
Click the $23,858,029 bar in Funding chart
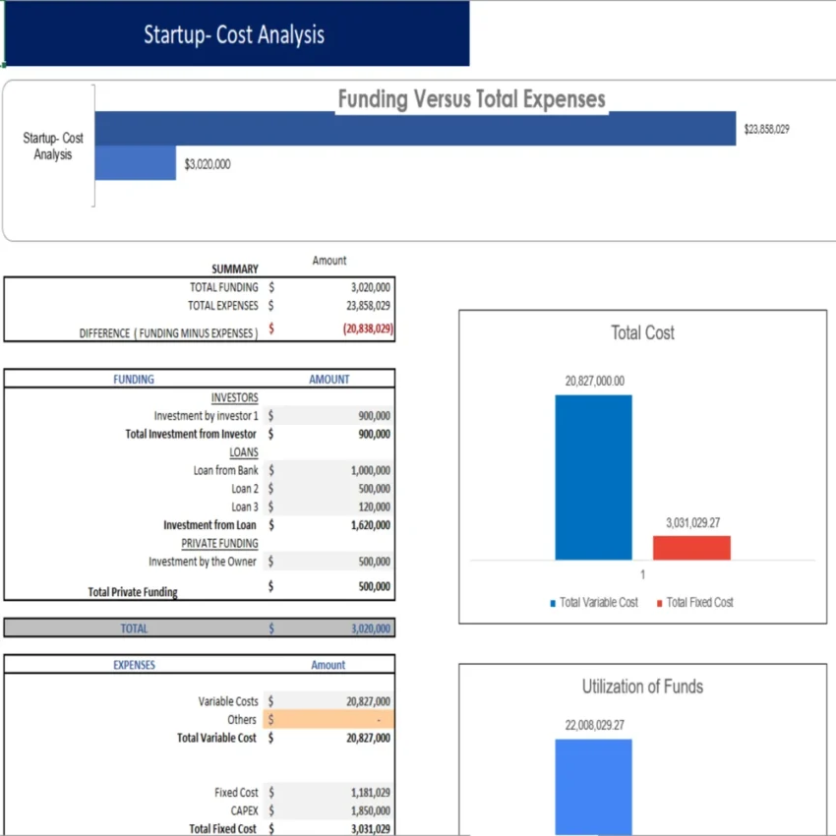click(413, 129)
